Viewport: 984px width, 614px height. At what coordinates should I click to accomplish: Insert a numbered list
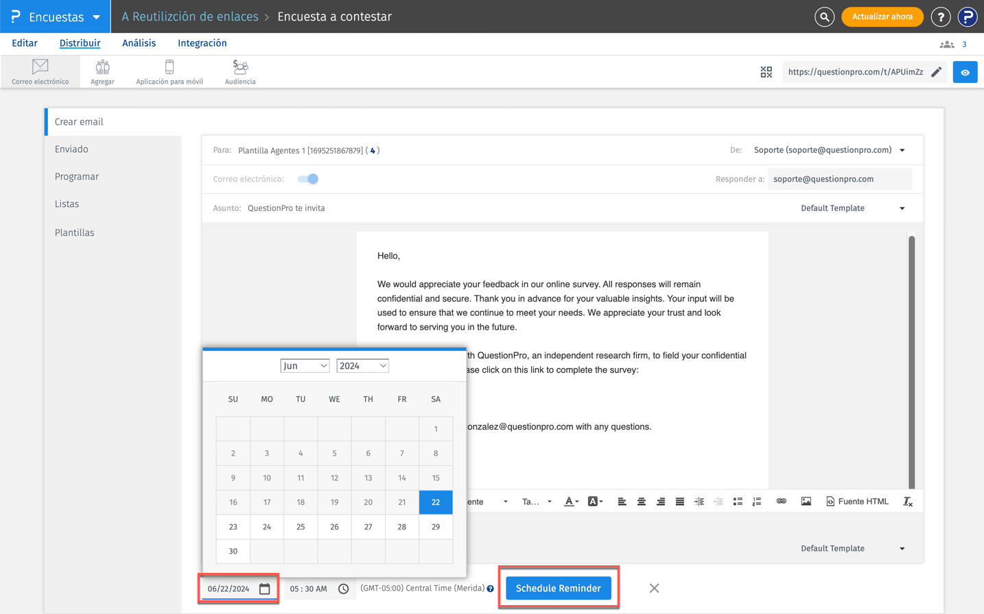point(757,502)
